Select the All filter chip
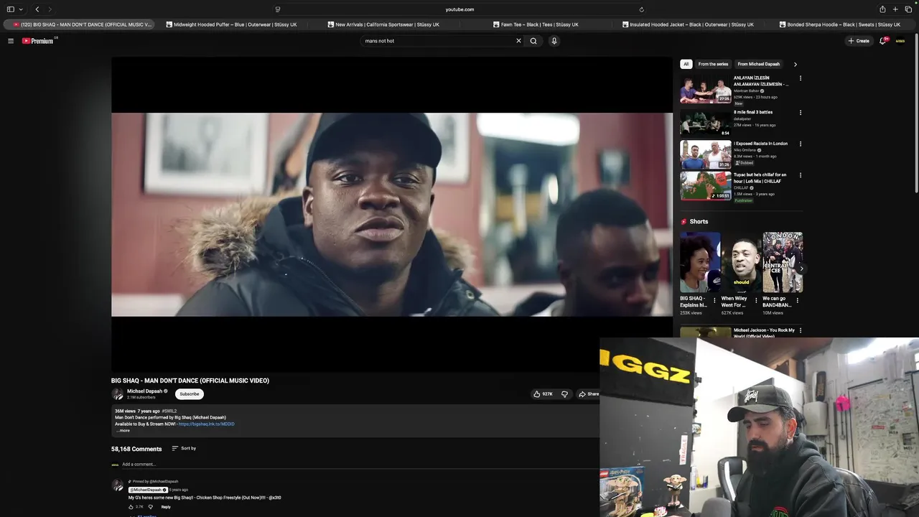 (x=686, y=64)
